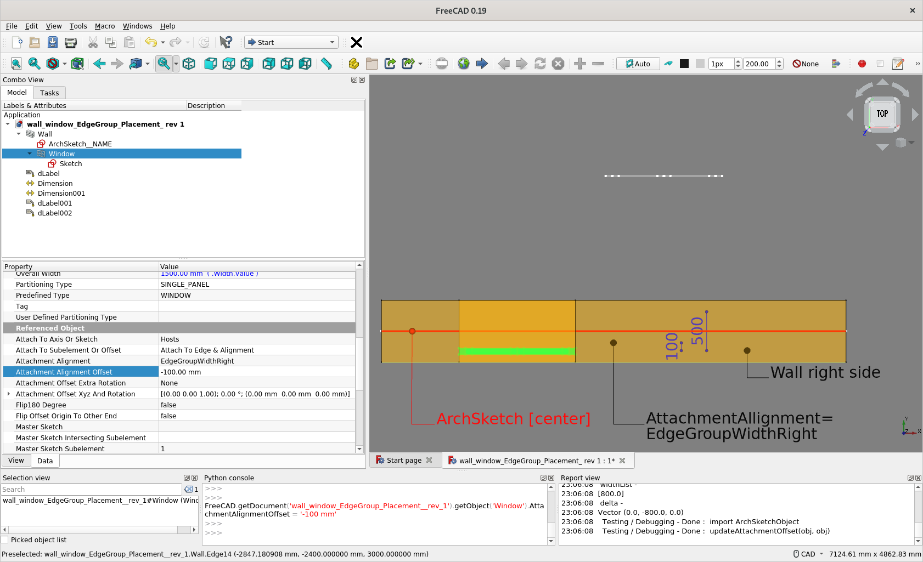Clear the selection view search
This screenshot has width=923, height=562.
[188, 489]
